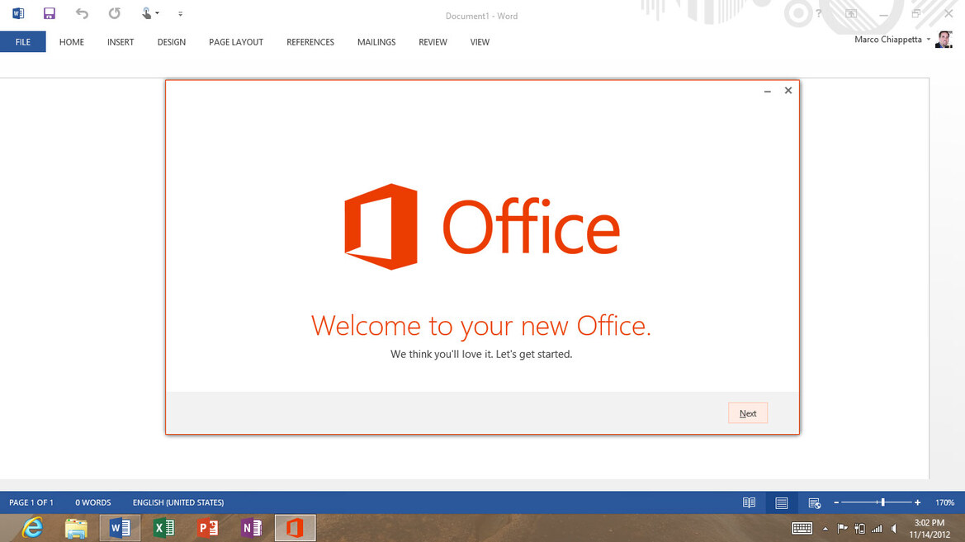Select the Word taskbar icon
The image size is (965, 542).
(x=120, y=528)
